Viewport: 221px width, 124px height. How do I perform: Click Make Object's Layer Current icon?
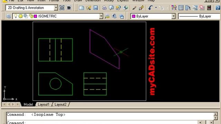tap(107, 16)
